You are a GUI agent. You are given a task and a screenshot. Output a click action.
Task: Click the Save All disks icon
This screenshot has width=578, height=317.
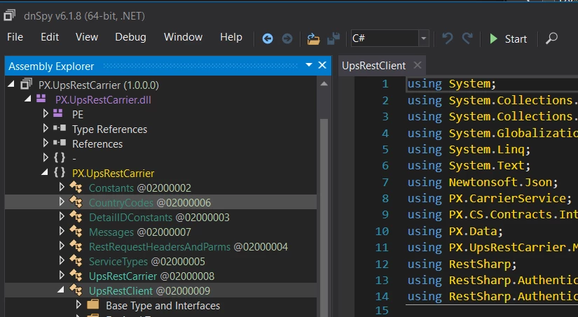click(x=333, y=38)
